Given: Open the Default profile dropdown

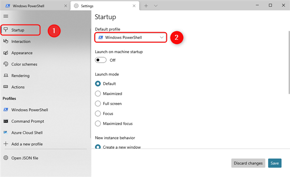Looking at the screenshot, I should (131, 38).
